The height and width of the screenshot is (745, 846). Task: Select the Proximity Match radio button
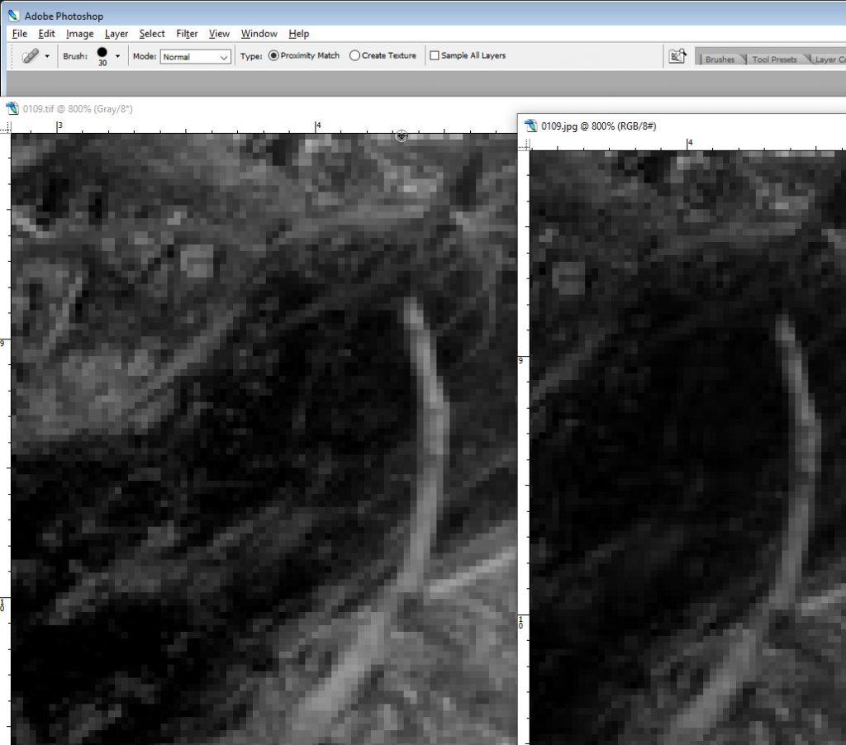[273, 56]
